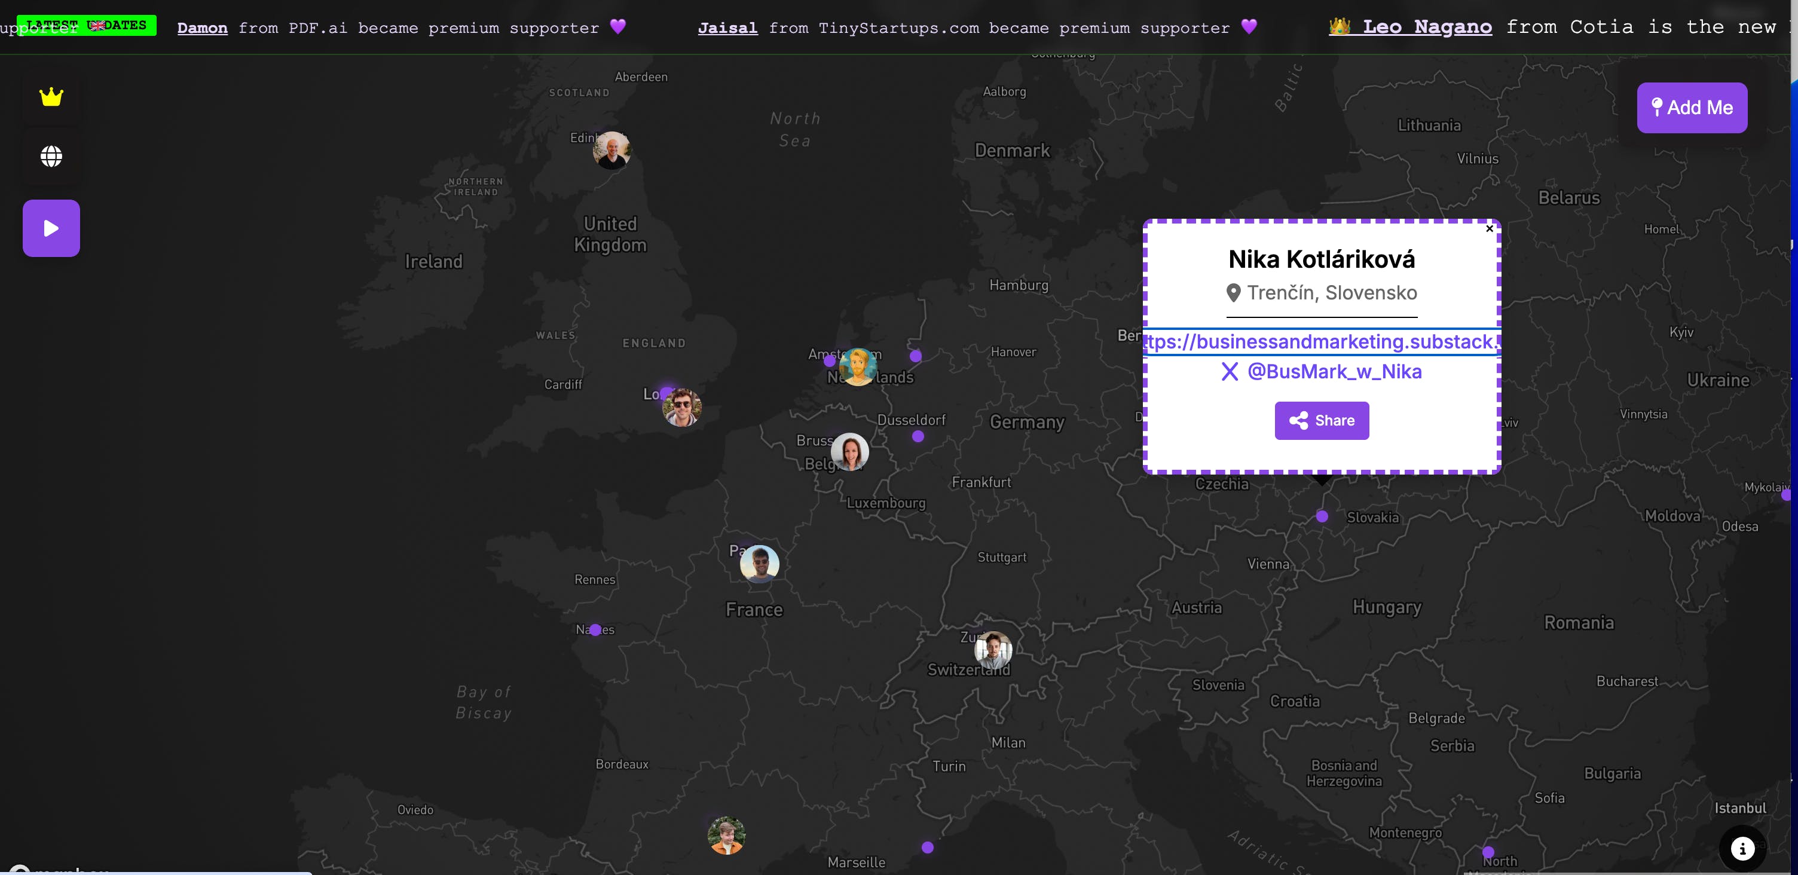Click the Damon link in ticker
This screenshot has width=1798, height=875.
[x=203, y=28]
